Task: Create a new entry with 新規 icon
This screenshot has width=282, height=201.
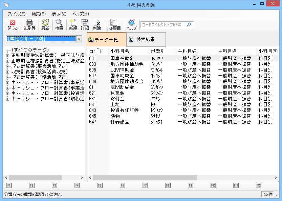Action: click(73, 23)
